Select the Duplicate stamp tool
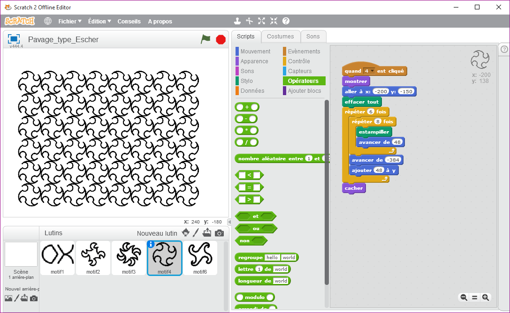The image size is (510, 313). (237, 21)
